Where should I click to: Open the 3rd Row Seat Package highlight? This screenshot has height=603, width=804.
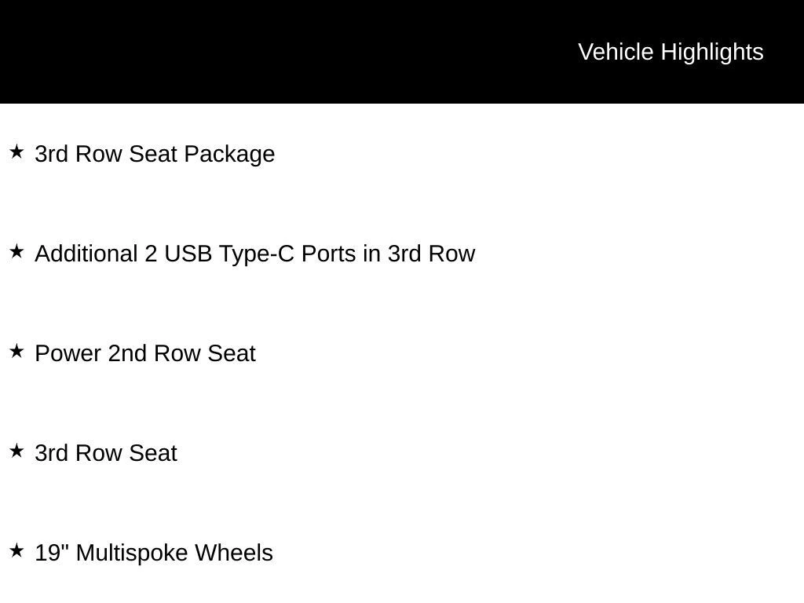coord(155,154)
